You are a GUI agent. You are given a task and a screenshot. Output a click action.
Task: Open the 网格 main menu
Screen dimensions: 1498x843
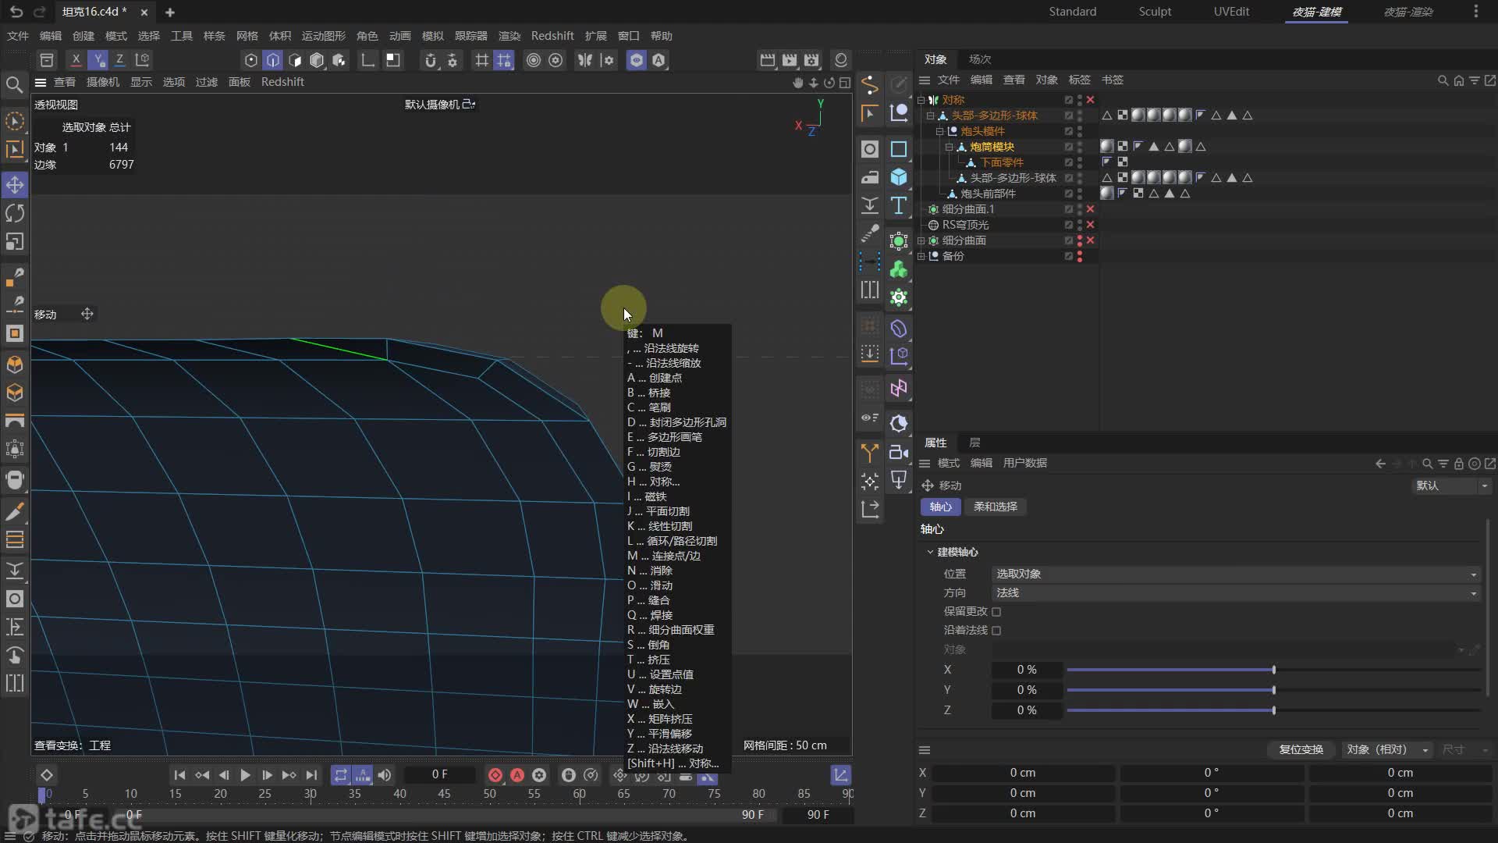click(247, 36)
